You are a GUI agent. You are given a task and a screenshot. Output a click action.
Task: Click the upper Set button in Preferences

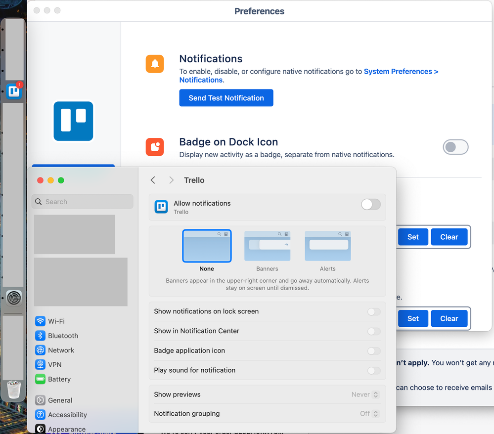[413, 237]
